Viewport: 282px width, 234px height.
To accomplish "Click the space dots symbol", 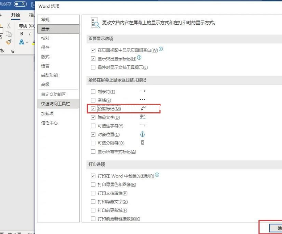I will [142, 99].
